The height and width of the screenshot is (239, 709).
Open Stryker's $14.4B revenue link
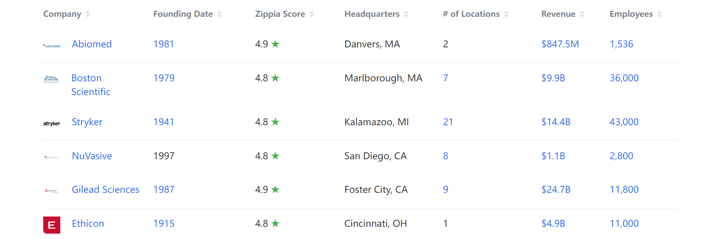pyautogui.click(x=556, y=122)
